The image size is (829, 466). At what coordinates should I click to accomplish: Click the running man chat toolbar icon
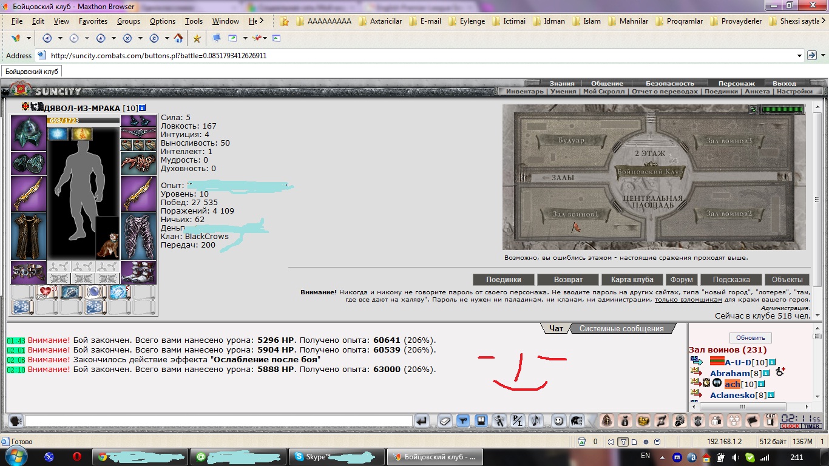[x=499, y=420]
